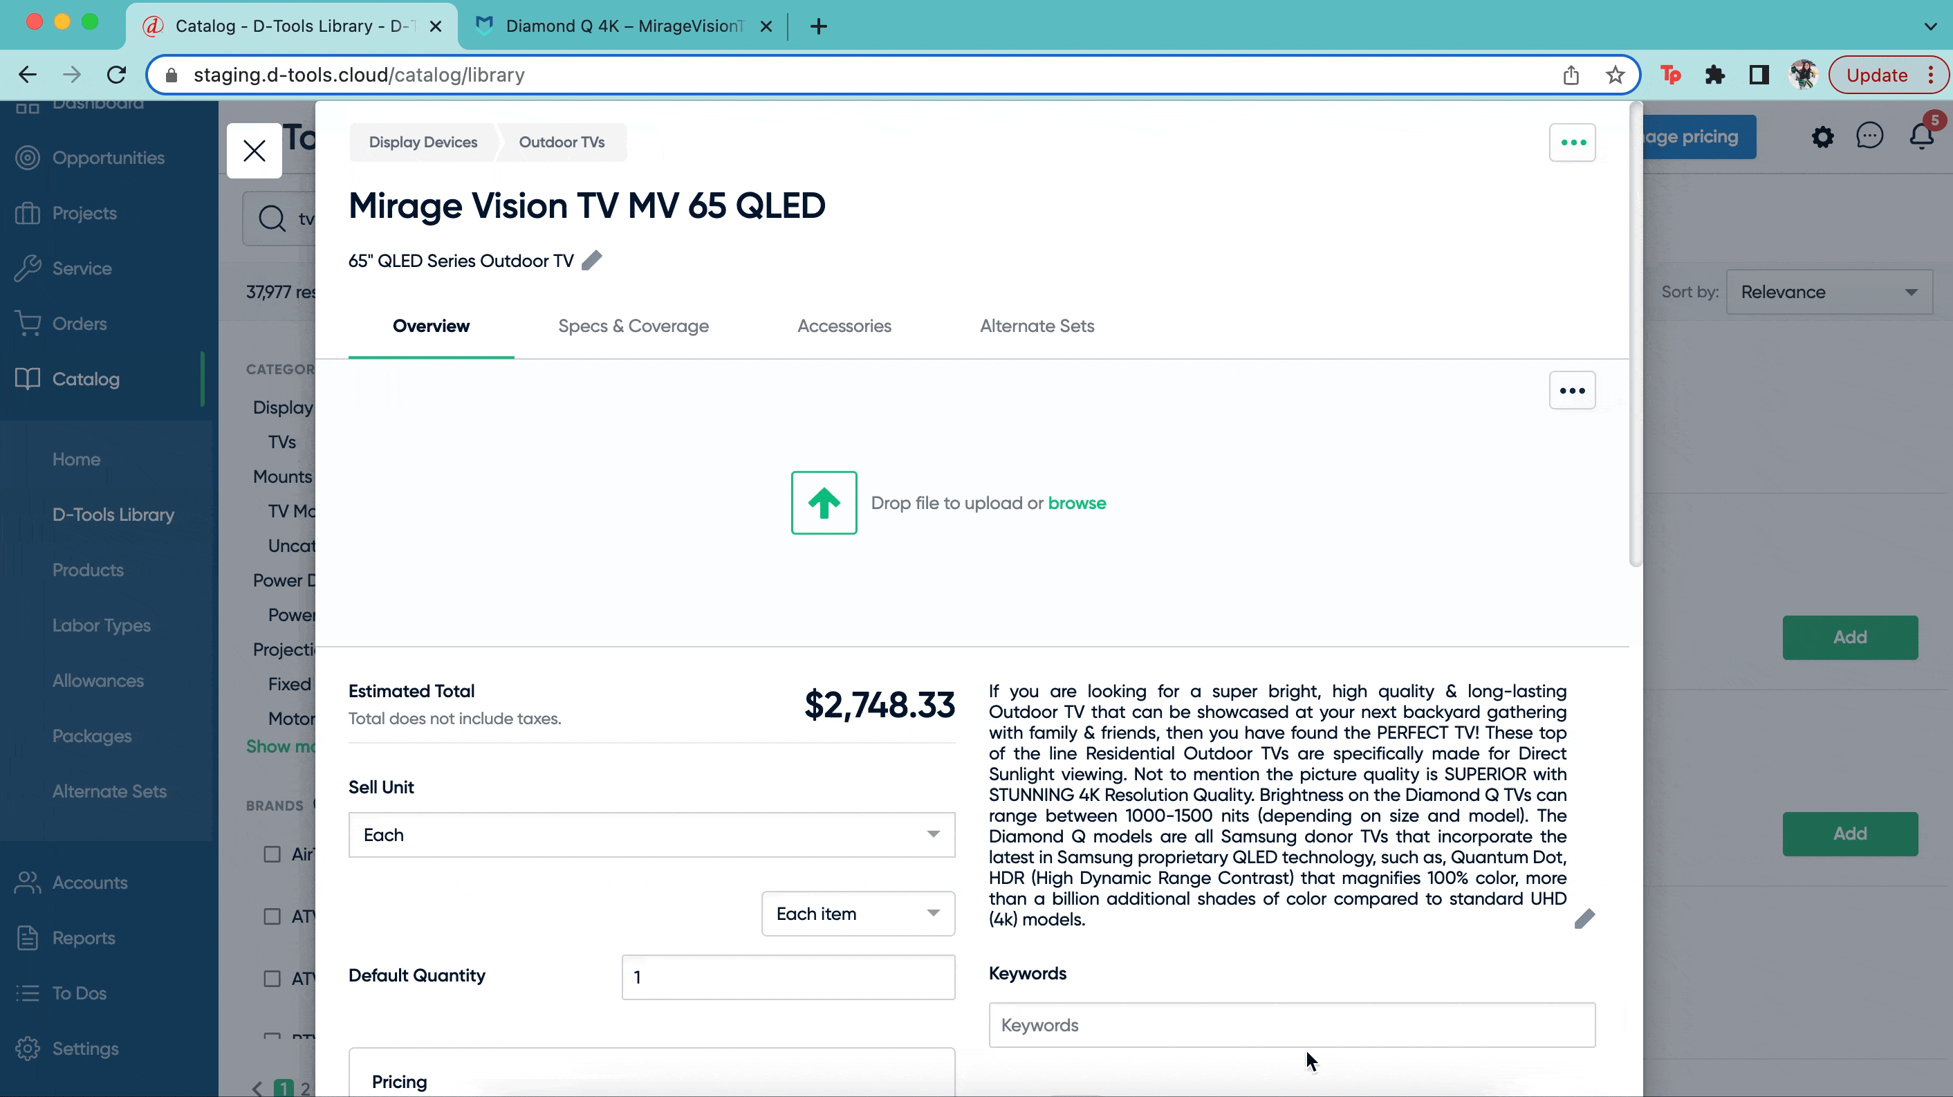Close the Catalog D-Tools Library tab
Image resolution: width=1953 pixels, height=1097 pixels.
coord(435,26)
